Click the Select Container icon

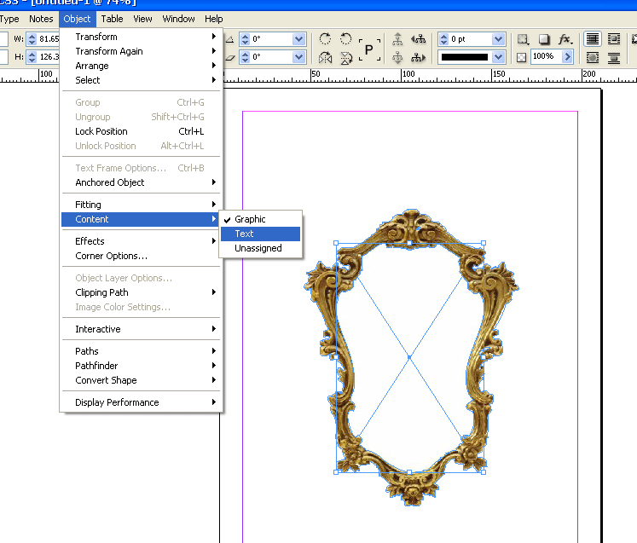pyautogui.click(x=397, y=39)
